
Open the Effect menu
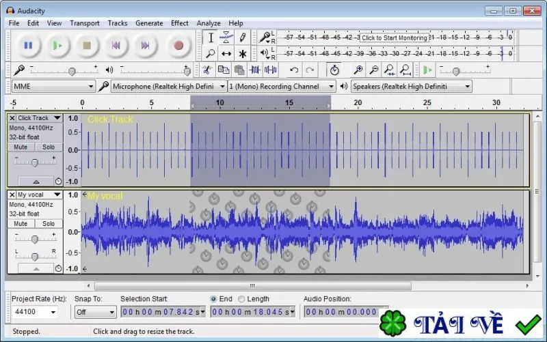pyautogui.click(x=180, y=23)
